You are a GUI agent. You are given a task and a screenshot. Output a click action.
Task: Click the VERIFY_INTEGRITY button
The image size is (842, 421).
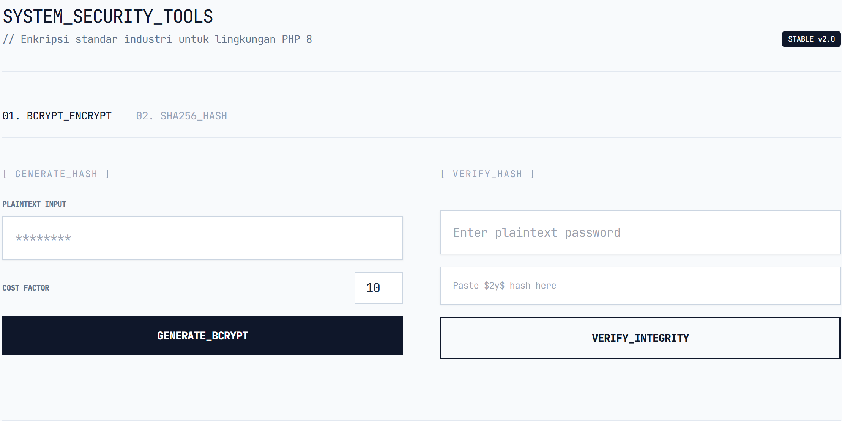(640, 338)
